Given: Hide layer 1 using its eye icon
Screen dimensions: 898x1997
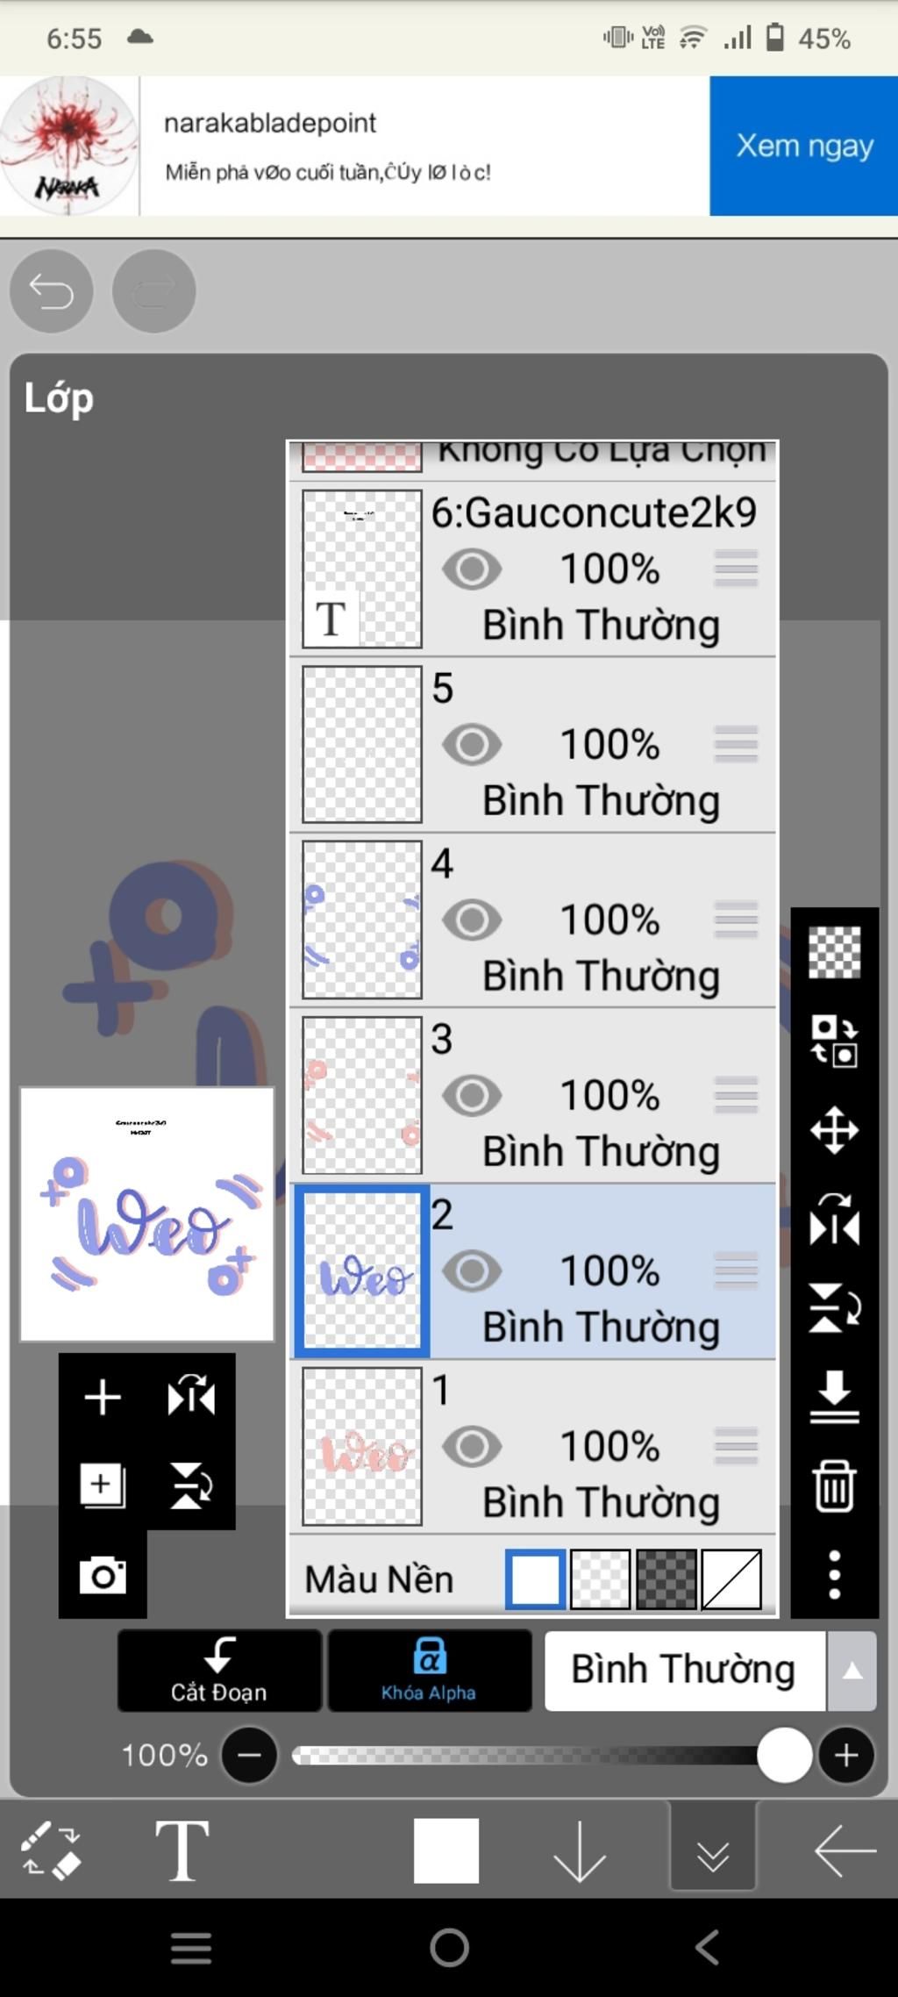Looking at the screenshot, I should click(x=472, y=1447).
